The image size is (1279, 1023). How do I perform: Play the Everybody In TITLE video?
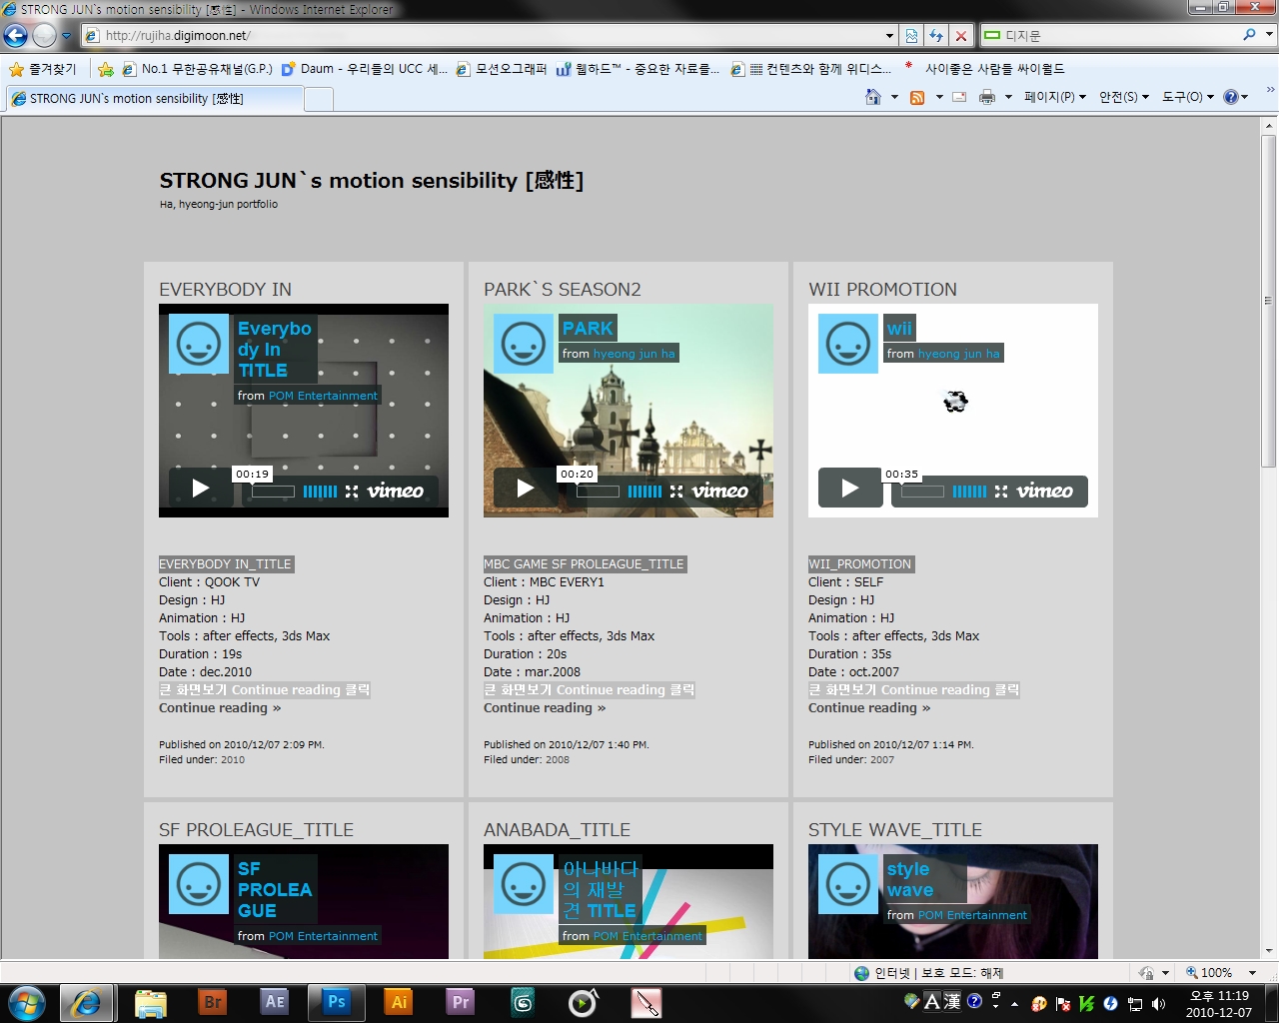pos(200,489)
